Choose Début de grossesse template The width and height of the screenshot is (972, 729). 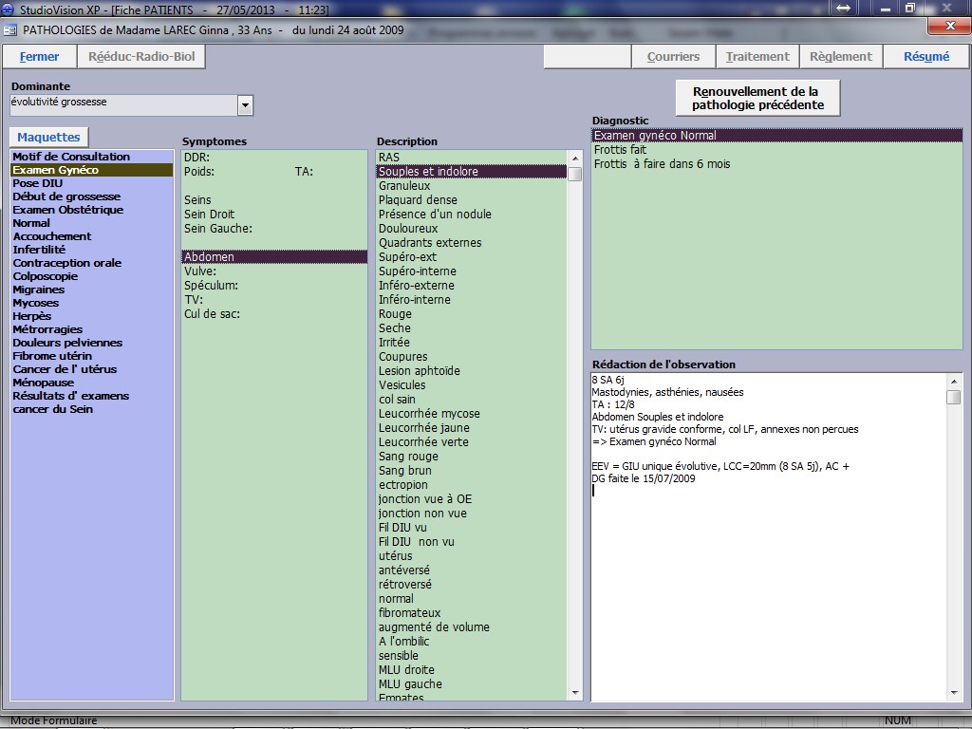(66, 196)
